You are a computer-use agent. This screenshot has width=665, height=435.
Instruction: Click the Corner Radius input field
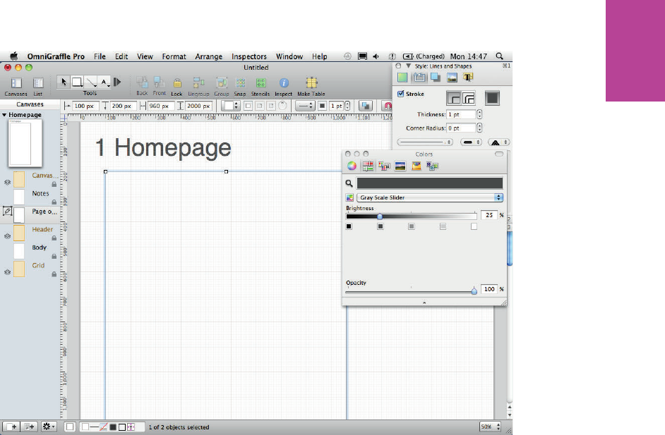point(461,128)
